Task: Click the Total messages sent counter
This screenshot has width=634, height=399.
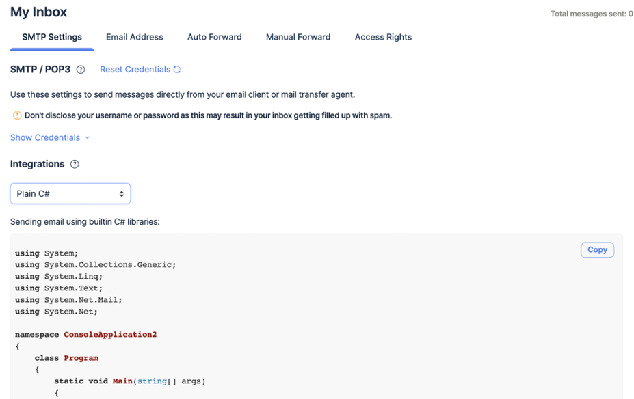Action: pyautogui.click(x=592, y=14)
